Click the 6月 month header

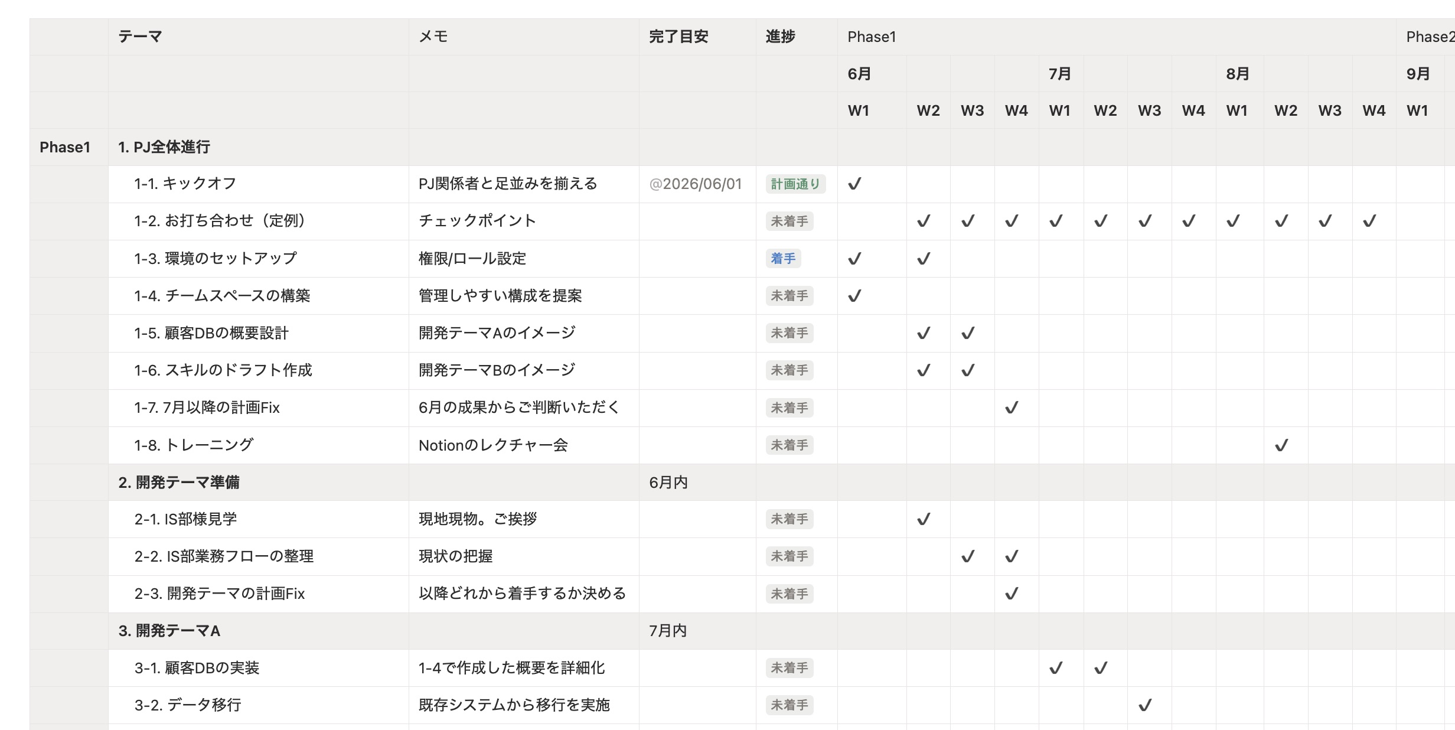pyautogui.click(x=872, y=74)
